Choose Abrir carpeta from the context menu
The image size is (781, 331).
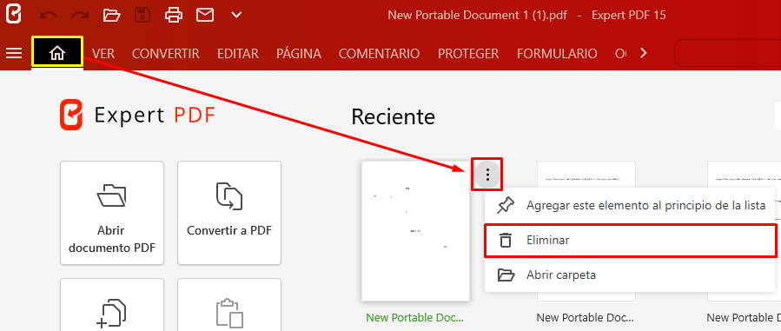click(x=630, y=275)
